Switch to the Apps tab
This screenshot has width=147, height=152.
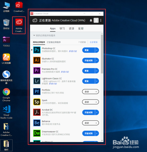[53, 28]
